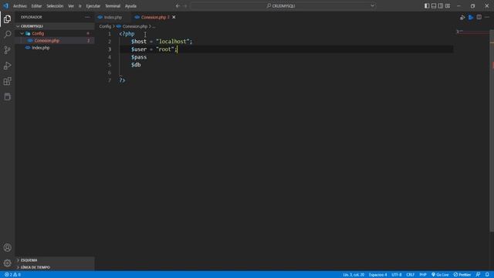Expand the ESQUEMA section
This screenshot has height=278, width=494.
55,260
